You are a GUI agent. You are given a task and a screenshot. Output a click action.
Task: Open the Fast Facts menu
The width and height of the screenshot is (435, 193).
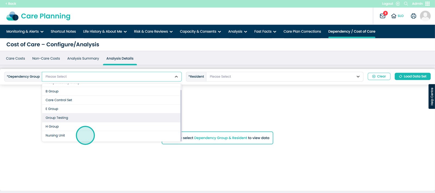[265, 32]
